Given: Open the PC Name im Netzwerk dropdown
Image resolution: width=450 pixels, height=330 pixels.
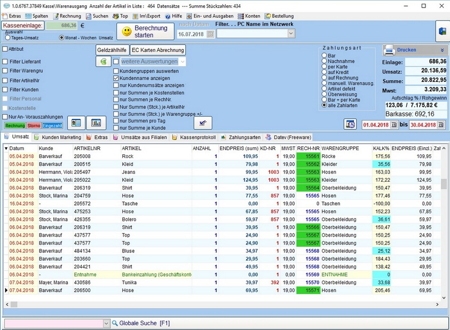Looking at the screenshot, I should pos(291,34).
